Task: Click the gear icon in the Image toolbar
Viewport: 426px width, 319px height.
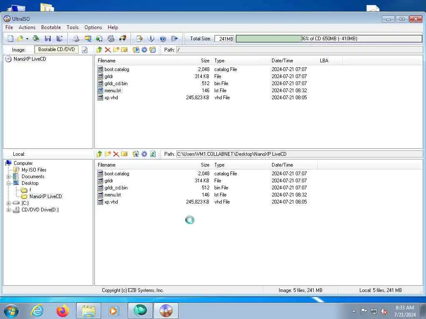Action: coord(144,50)
